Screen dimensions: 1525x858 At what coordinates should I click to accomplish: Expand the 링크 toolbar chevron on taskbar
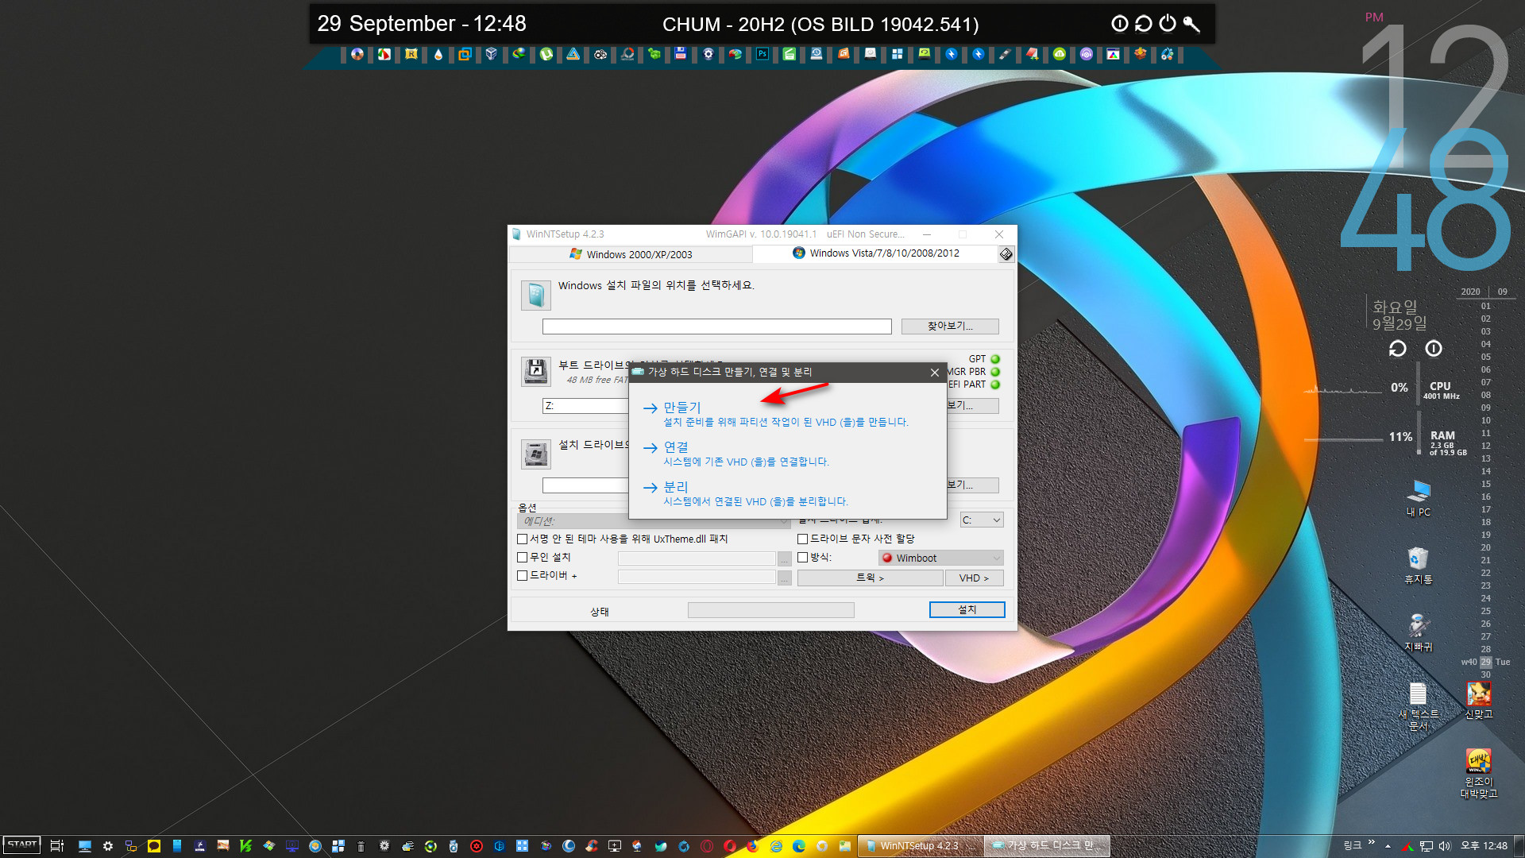(1372, 843)
